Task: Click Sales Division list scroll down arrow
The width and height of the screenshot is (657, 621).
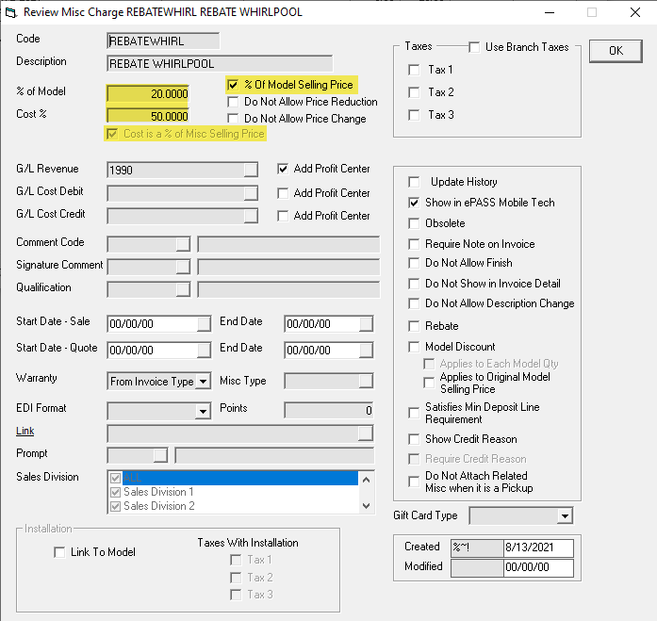Action: point(367,506)
